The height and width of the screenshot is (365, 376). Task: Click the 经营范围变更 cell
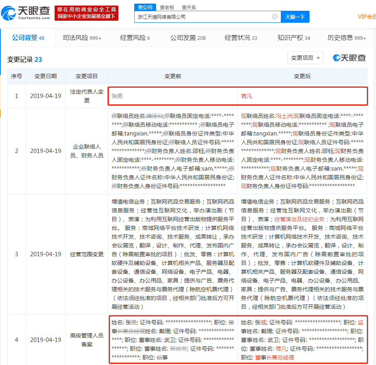tap(86, 254)
